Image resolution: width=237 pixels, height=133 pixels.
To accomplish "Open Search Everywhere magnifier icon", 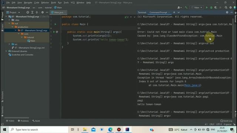I will [x=226, y=7].
